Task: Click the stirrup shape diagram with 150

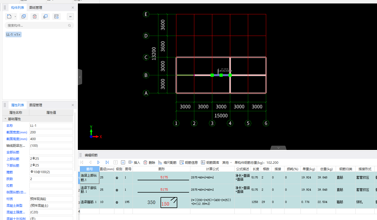Action: 169,203
